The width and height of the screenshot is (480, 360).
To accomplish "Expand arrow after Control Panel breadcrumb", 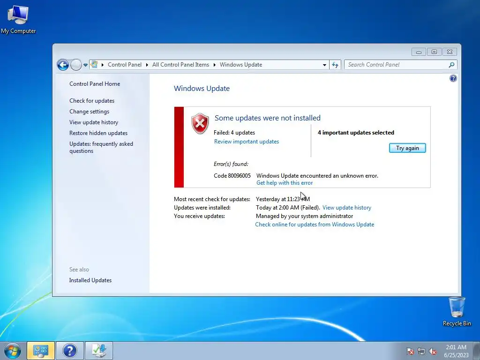I will point(147,65).
